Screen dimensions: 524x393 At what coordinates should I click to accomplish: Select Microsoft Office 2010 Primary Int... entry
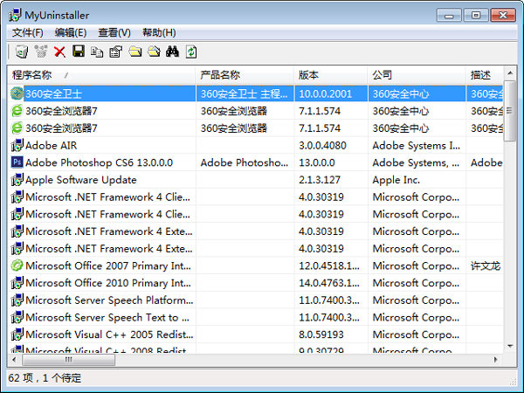[x=108, y=283]
